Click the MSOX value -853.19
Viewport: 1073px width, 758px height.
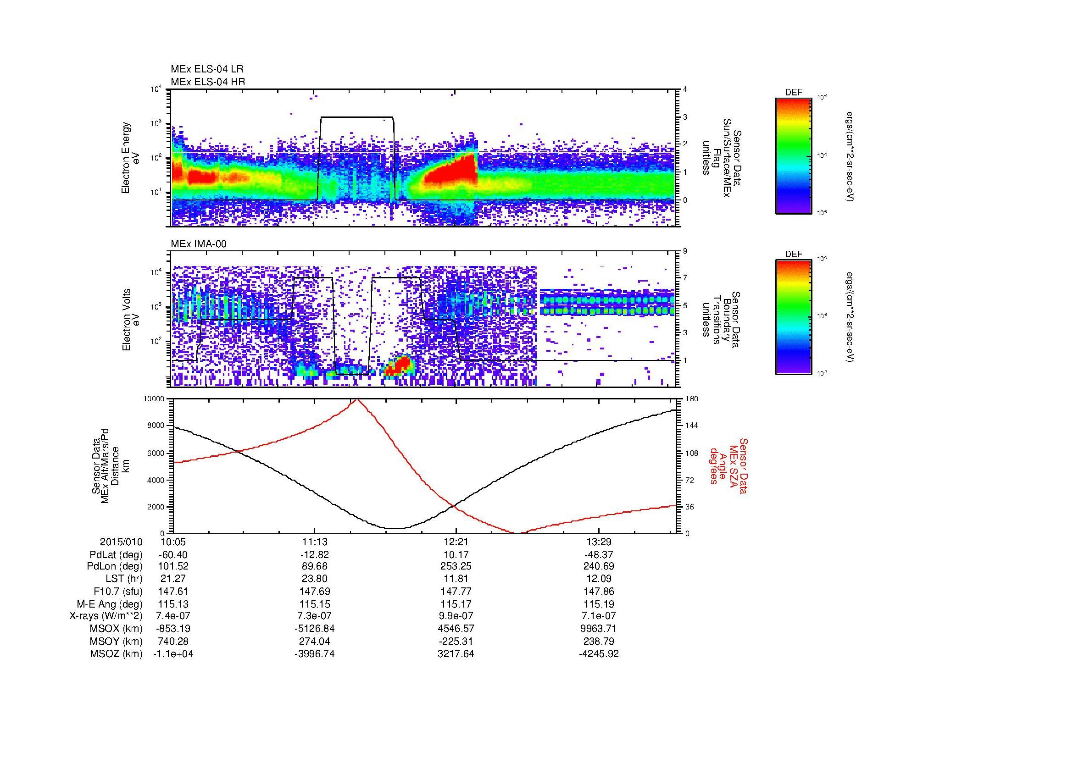[173, 629]
